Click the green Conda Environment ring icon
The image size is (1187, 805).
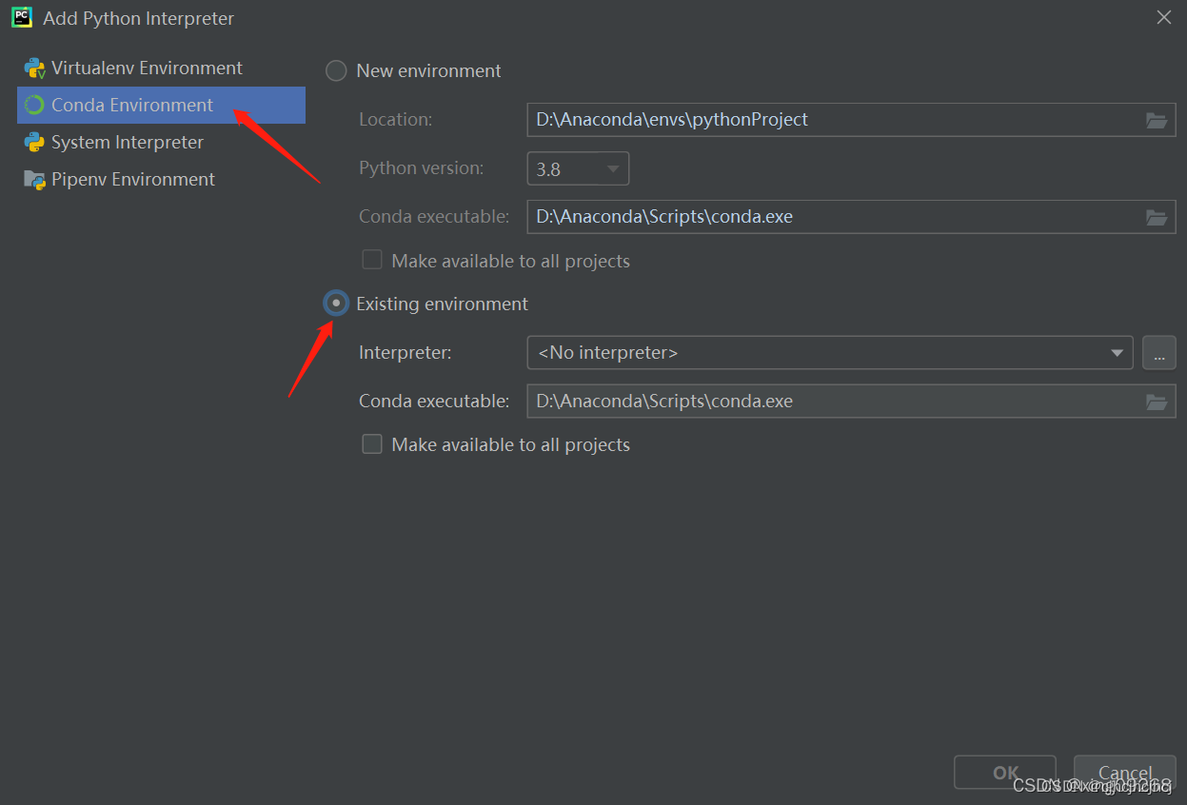[x=35, y=106]
